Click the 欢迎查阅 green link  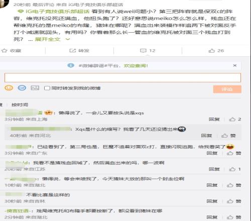tap(136, 66)
